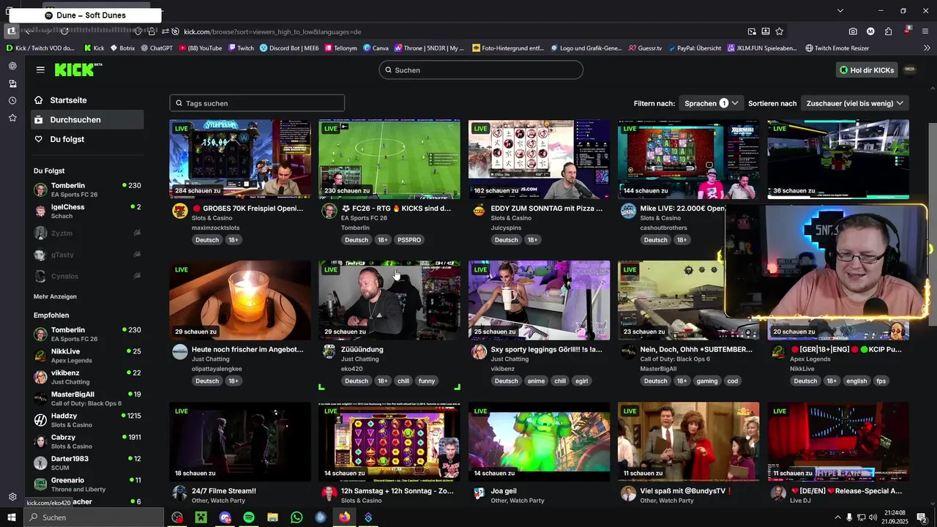
Task: Click browser sidebar settings gear icon
Action: pyautogui.click(x=12, y=496)
